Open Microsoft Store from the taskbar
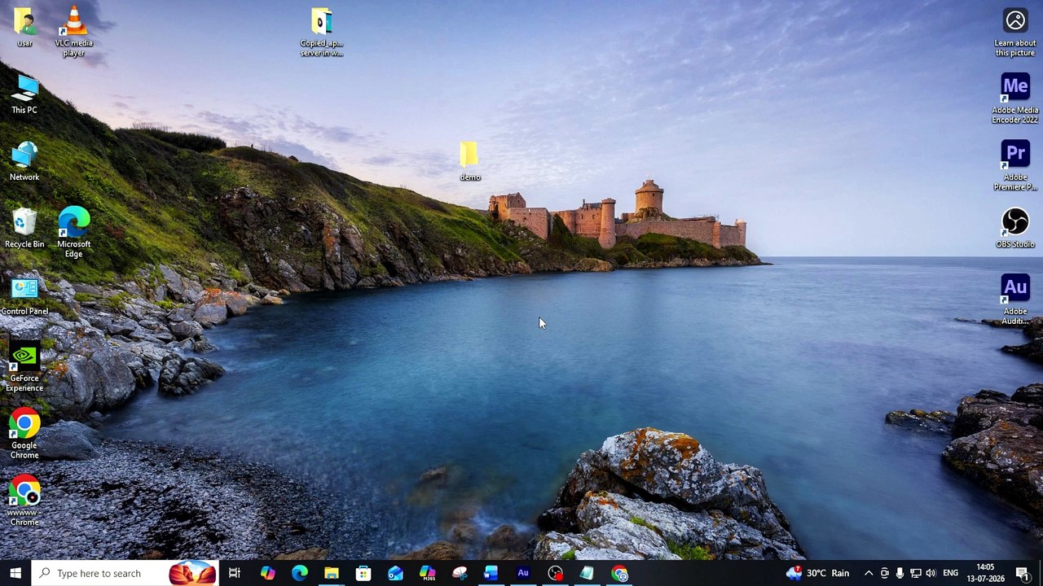The height and width of the screenshot is (586, 1043). coord(363,573)
